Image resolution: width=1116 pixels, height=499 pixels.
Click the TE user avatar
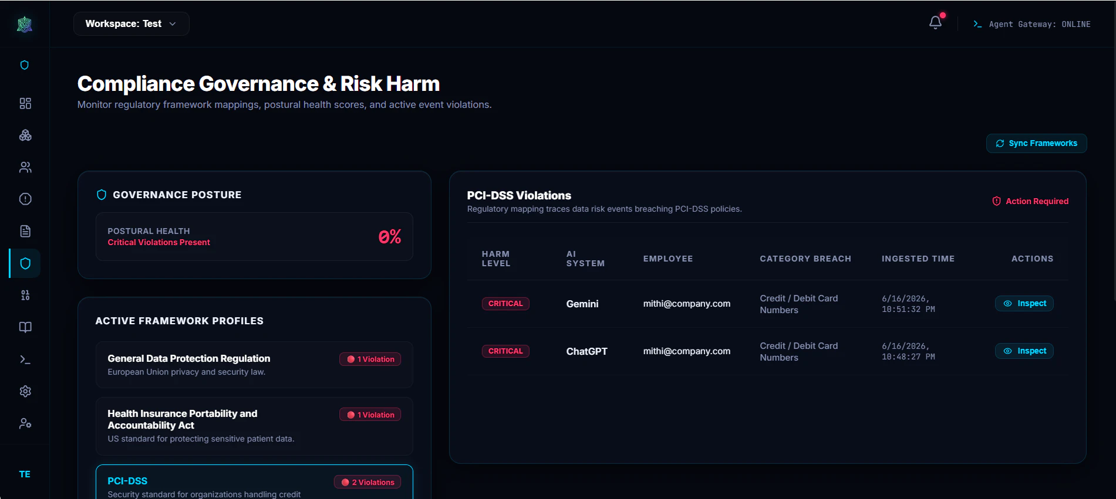[25, 474]
